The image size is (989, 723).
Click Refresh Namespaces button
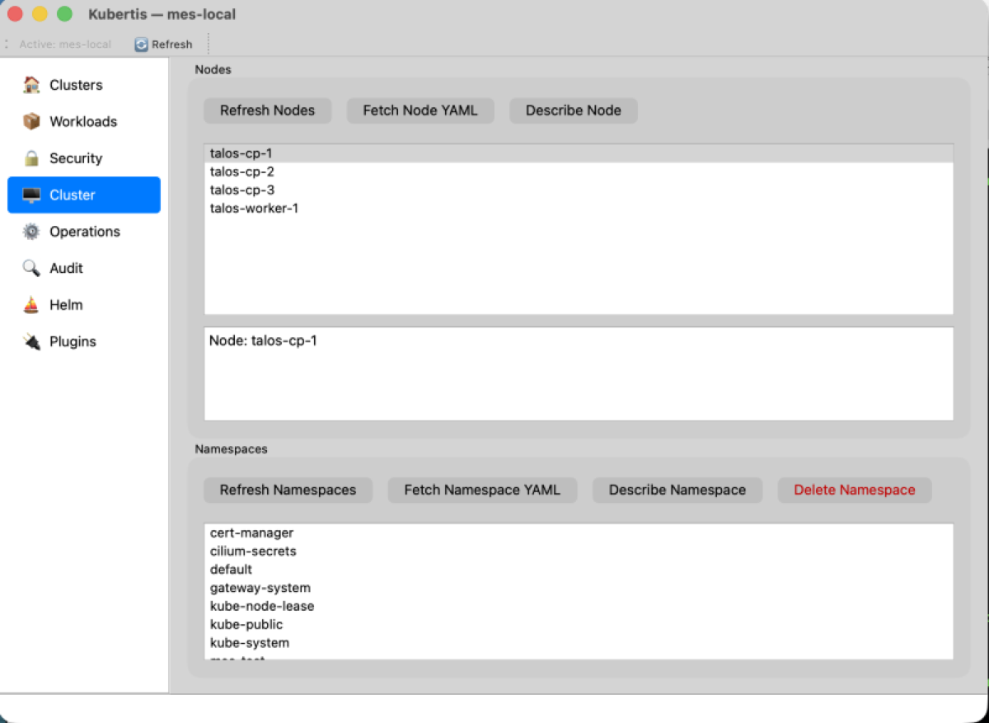click(288, 490)
